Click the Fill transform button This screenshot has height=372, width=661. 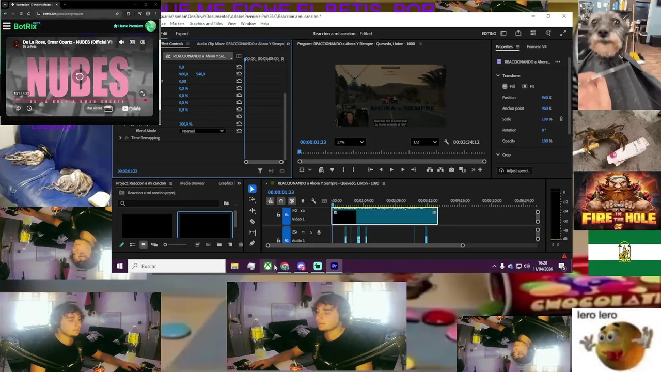tap(509, 86)
